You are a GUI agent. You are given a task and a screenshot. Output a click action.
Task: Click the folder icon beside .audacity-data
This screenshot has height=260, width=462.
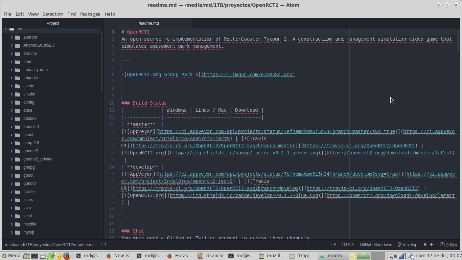coord(18,70)
